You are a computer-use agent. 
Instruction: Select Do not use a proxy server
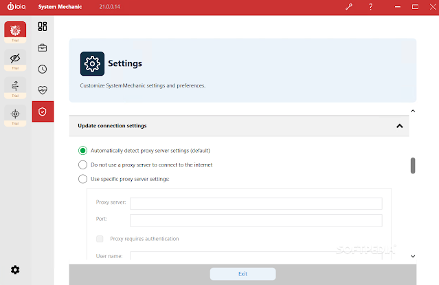pos(82,165)
